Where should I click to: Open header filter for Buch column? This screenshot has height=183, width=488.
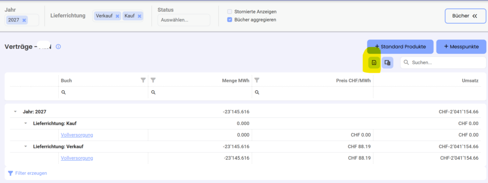point(143,80)
